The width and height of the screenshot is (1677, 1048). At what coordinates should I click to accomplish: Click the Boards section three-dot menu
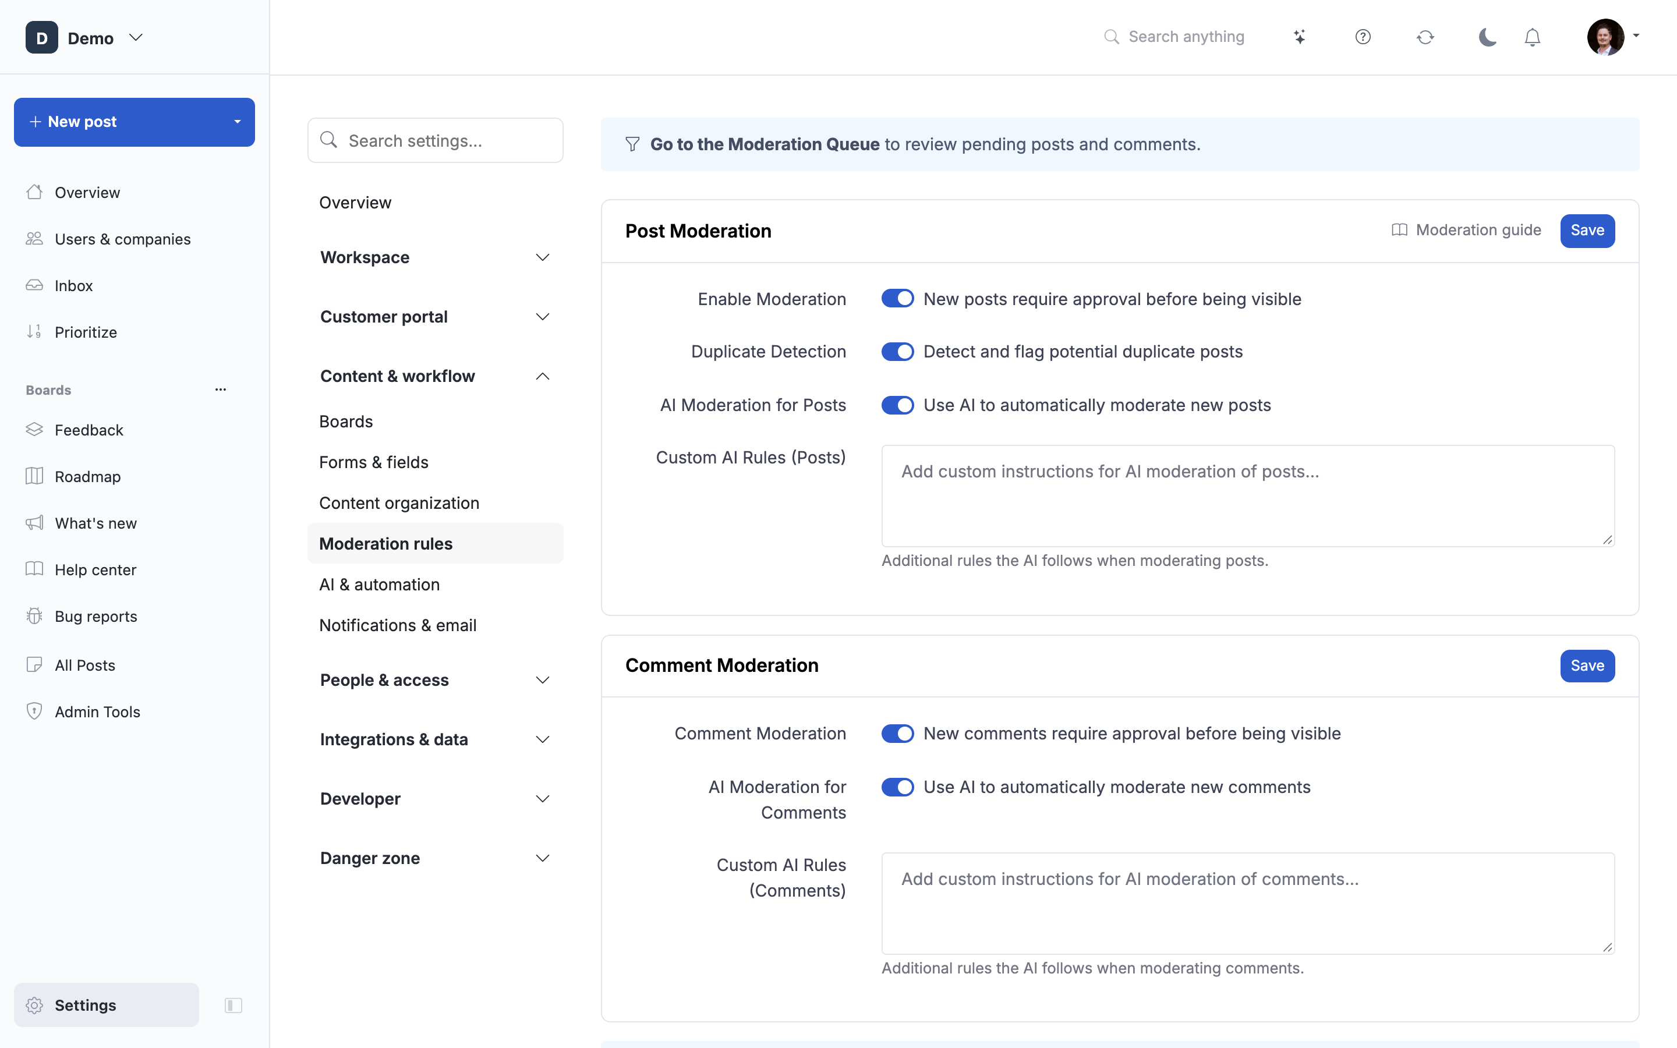220,390
